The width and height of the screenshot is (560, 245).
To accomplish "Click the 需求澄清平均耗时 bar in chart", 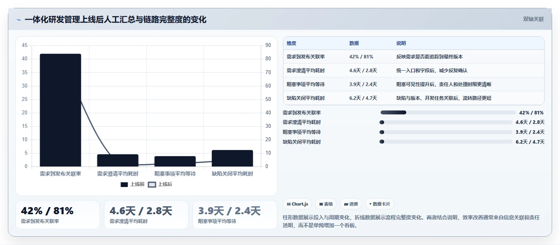I will click(118, 160).
